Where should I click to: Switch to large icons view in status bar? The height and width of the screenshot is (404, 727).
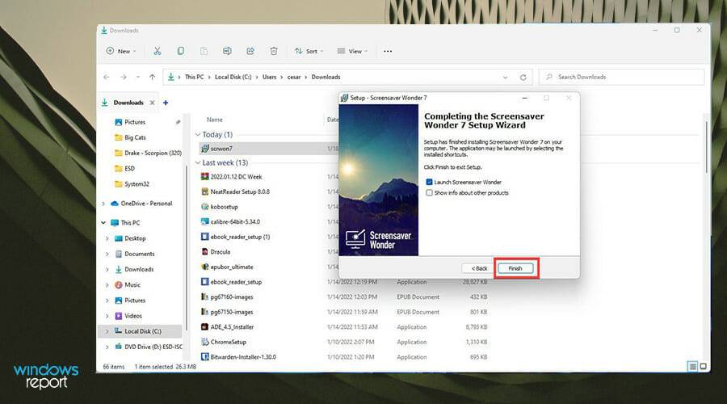(x=703, y=366)
